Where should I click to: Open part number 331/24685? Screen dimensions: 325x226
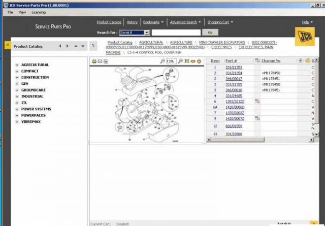234,96
